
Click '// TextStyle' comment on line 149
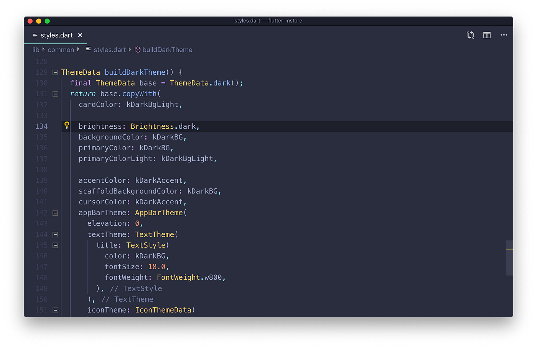(x=136, y=288)
